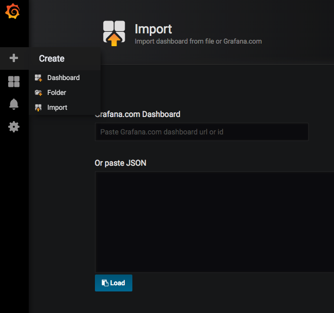Click the 'Grafana.com Dashboard' label
The height and width of the screenshot is (313, 334).
point(137,114)
